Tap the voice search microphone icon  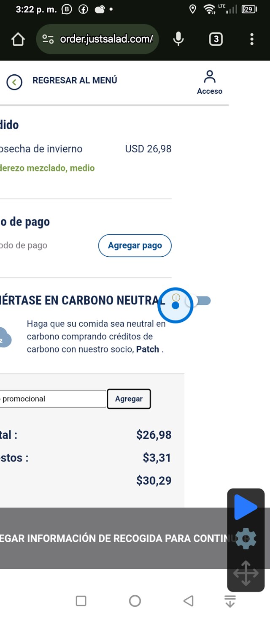(178, 39)
